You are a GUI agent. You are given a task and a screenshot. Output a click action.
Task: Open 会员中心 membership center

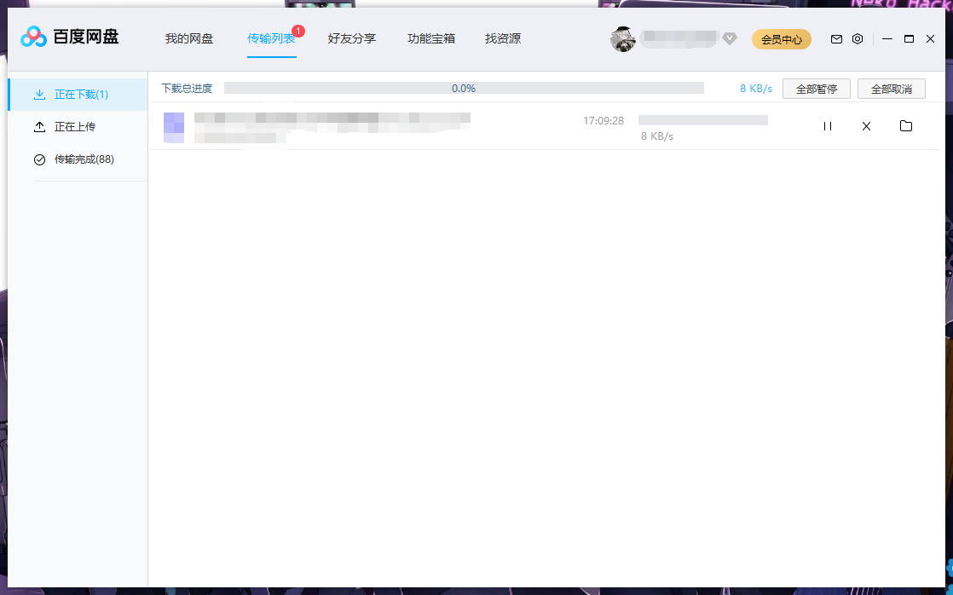781,38
